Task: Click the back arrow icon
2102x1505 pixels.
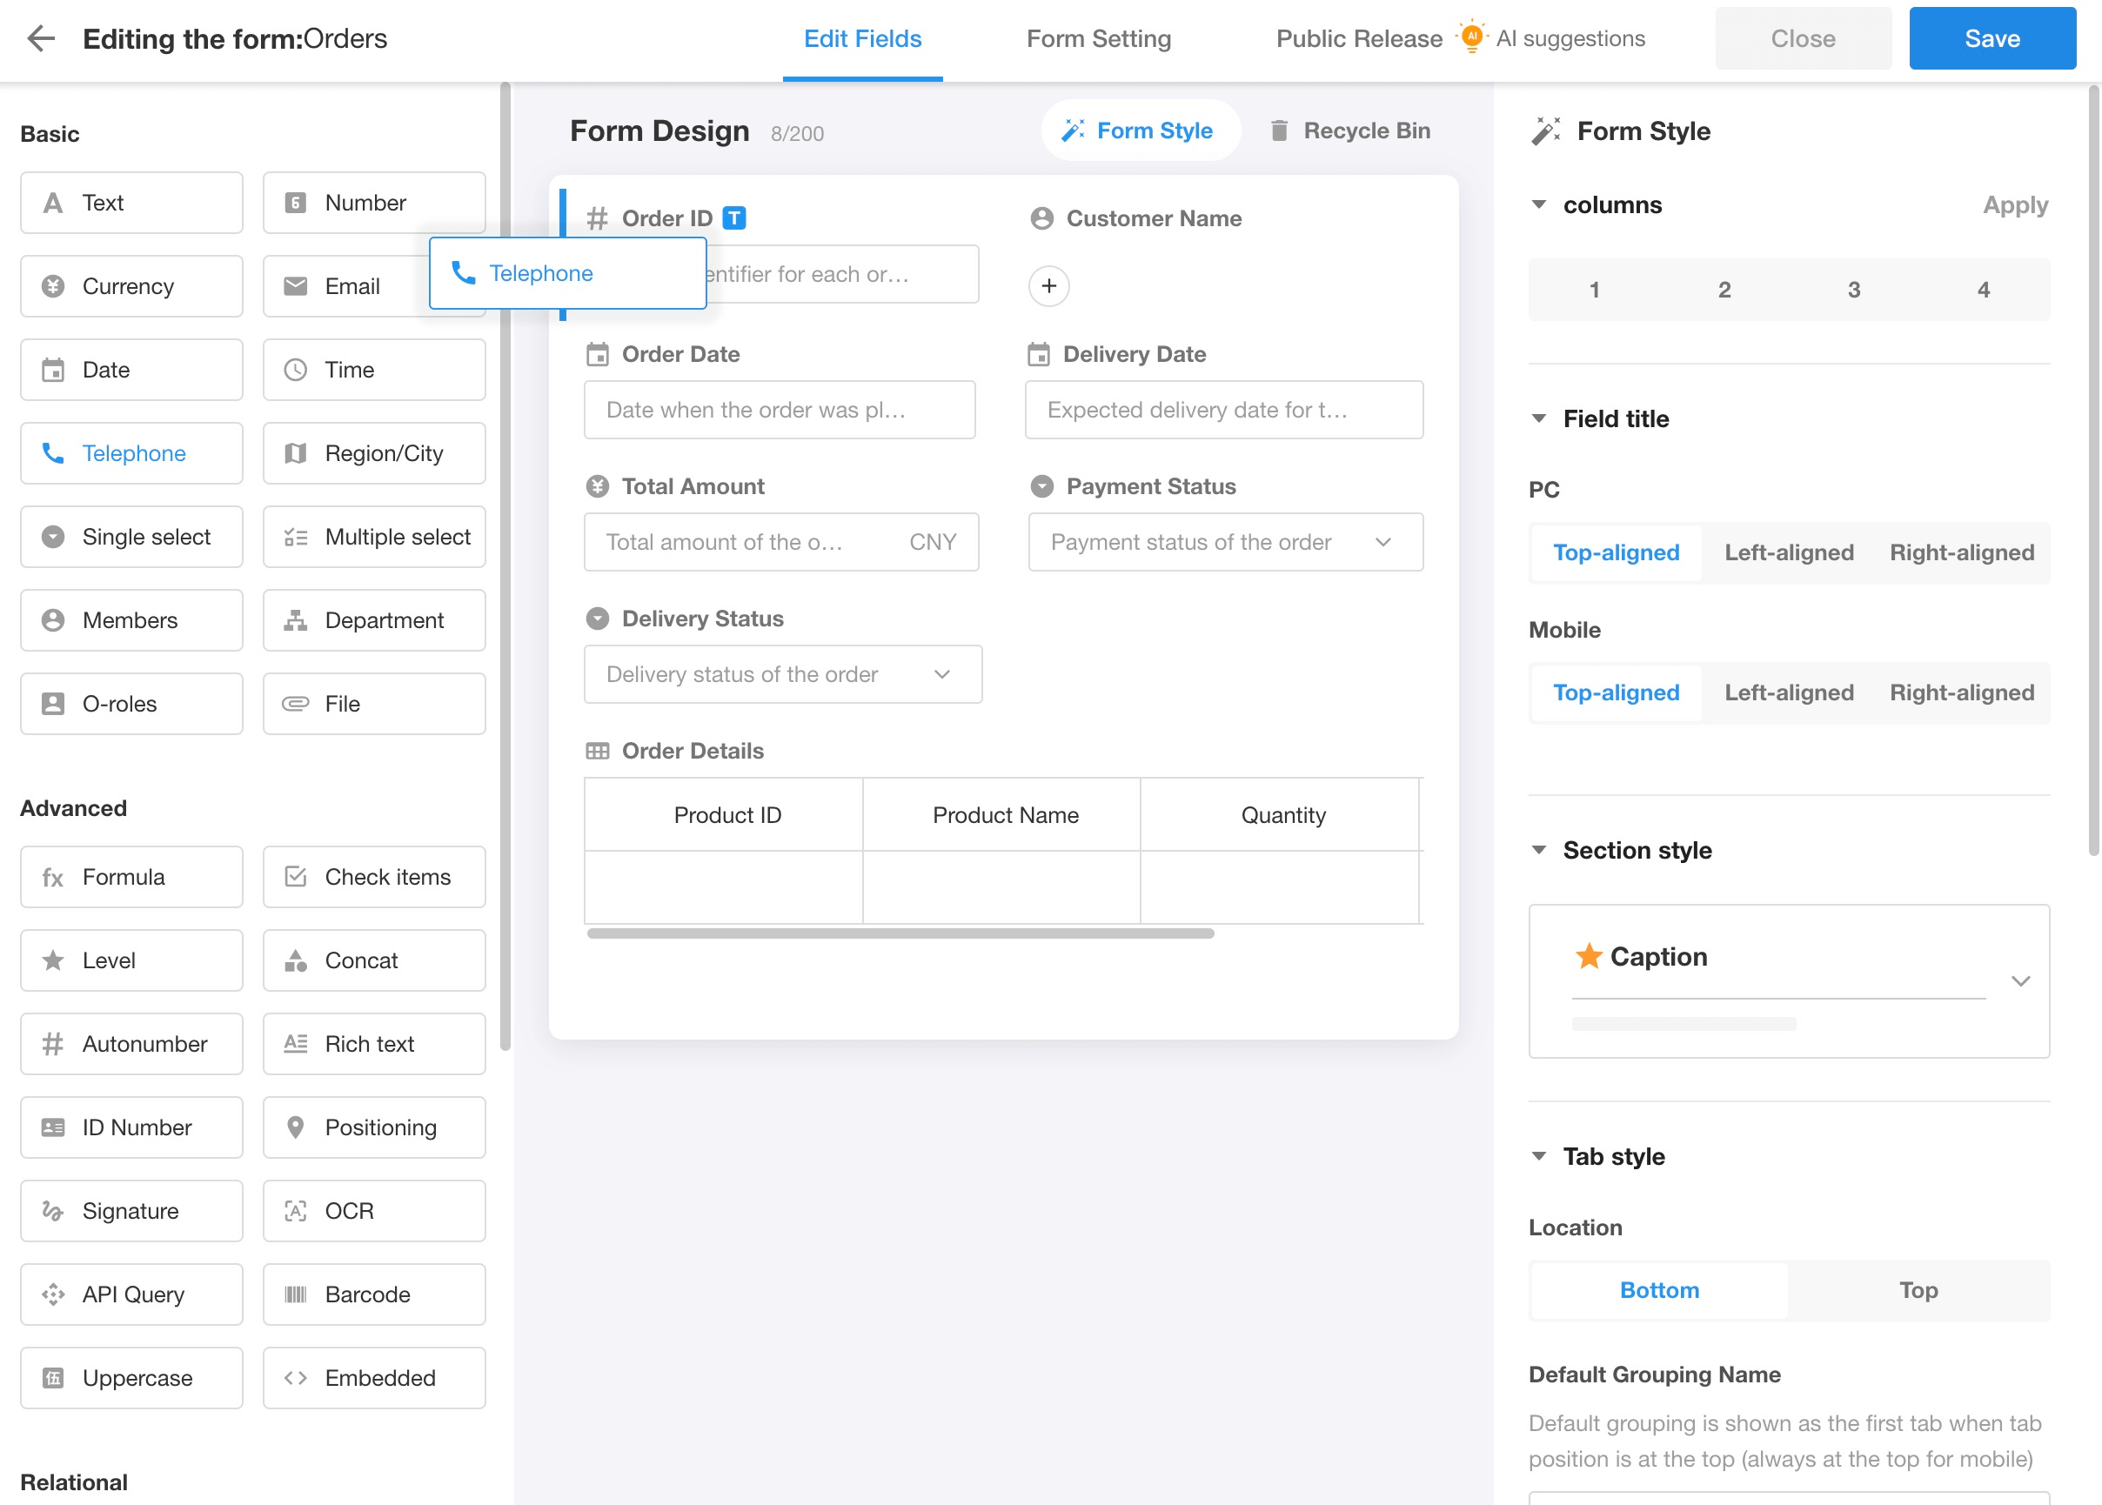Action: point(41,38)
